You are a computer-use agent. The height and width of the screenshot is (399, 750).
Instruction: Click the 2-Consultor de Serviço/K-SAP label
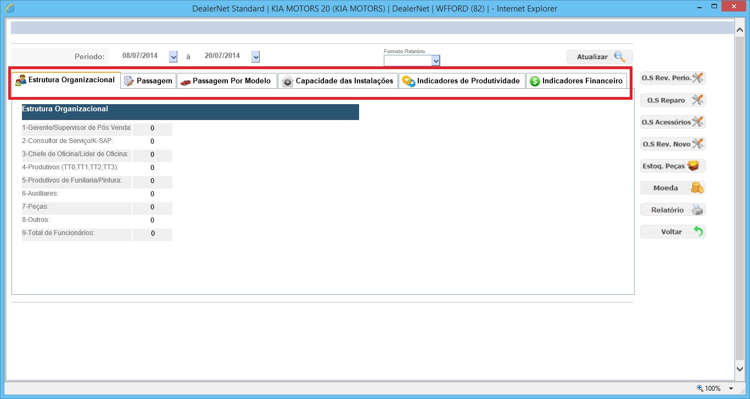coord(68,141)
